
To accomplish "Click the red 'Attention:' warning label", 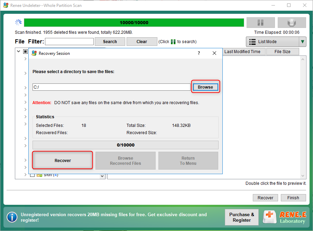I will pyautogui.click(x=42, y=103).
